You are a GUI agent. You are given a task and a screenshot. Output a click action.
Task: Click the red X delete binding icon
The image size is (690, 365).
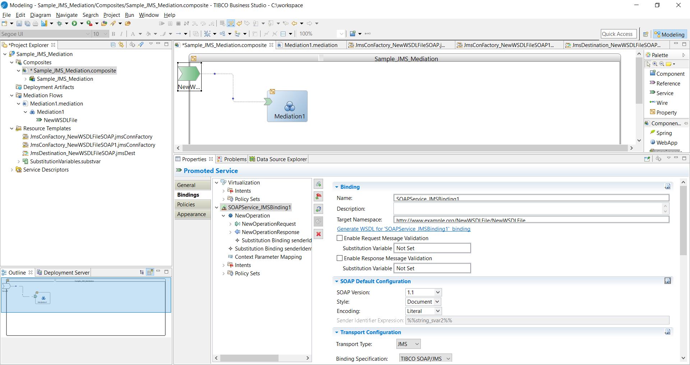tap(318, 234)
